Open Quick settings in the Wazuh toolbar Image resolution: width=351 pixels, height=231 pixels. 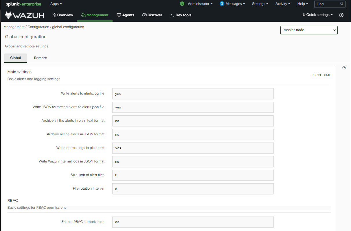coord(317,15)
